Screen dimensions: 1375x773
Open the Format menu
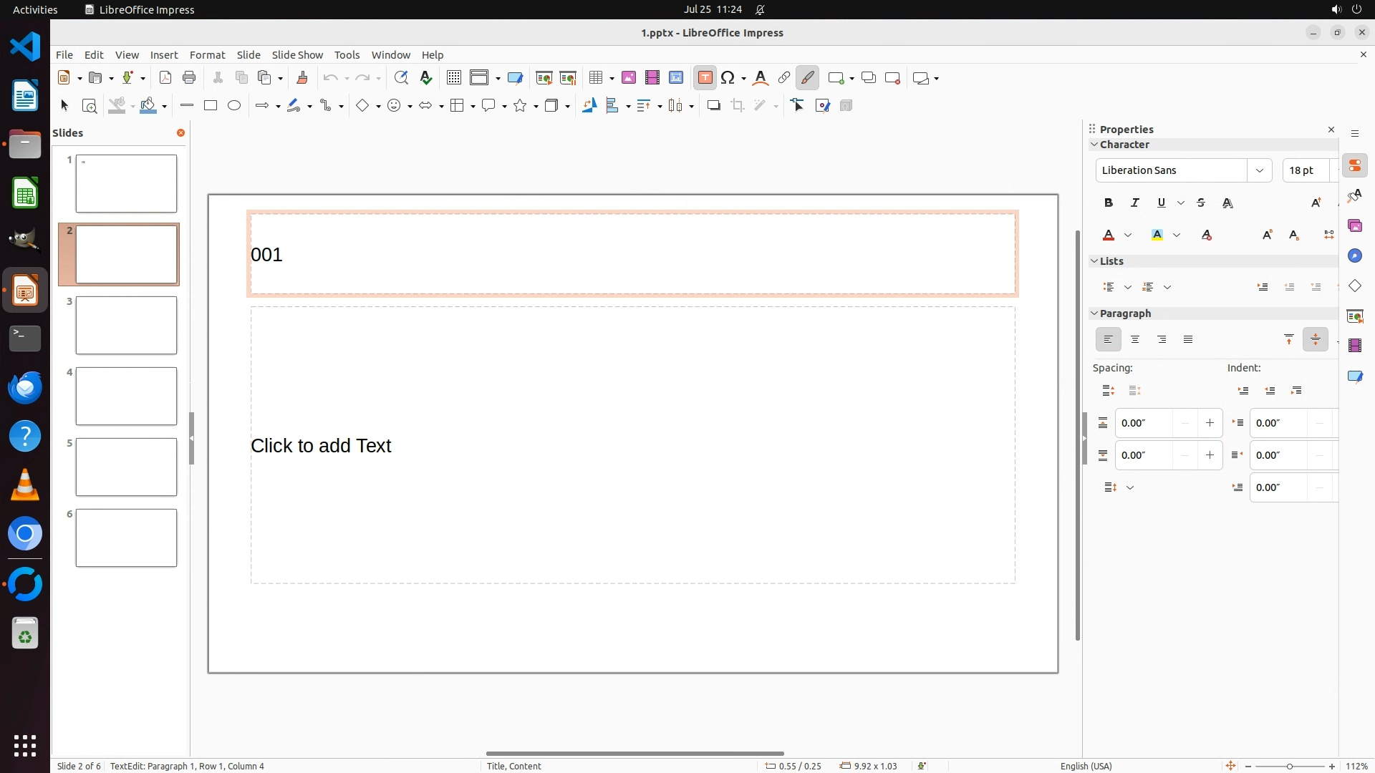(x=207, y=55)
